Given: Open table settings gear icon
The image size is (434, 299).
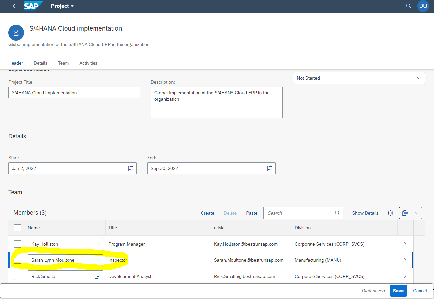Looking at the screenshot, I should (x=391, y=213).
